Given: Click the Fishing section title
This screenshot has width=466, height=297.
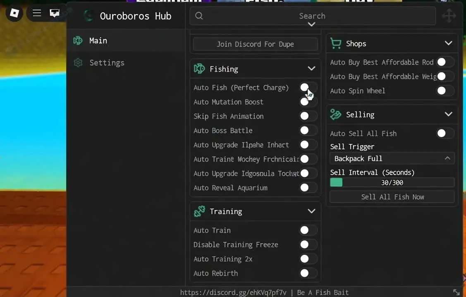Looking at the screenshot, I should point(224,69).
